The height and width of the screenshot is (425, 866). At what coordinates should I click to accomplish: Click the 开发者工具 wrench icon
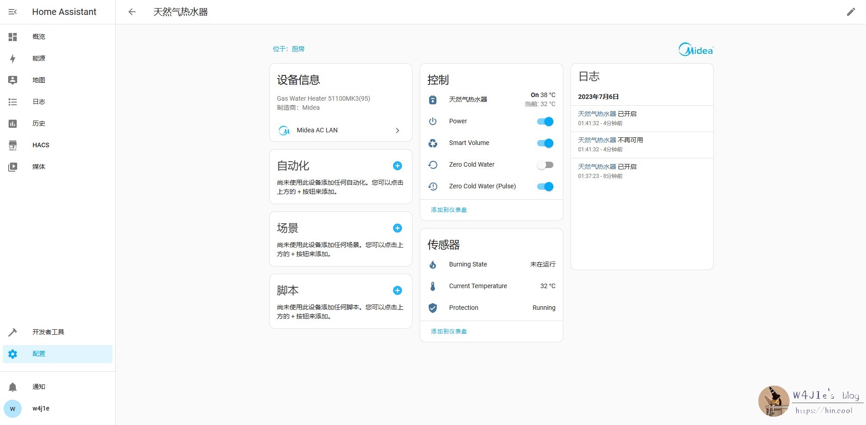coord(13,332)
